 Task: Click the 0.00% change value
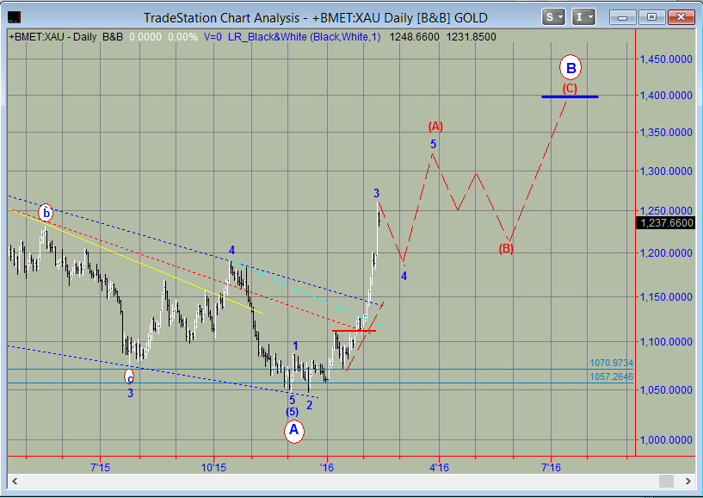pos(182,37)
